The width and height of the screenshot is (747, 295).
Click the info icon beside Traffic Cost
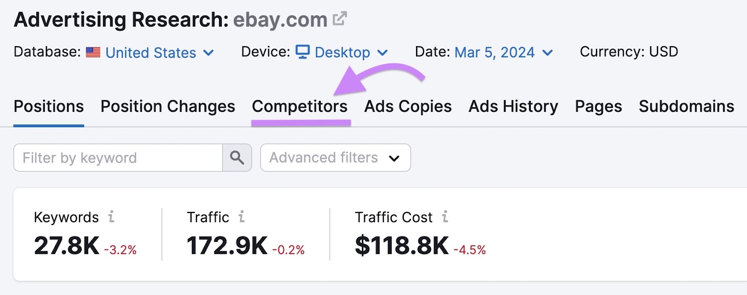(444, 217)
